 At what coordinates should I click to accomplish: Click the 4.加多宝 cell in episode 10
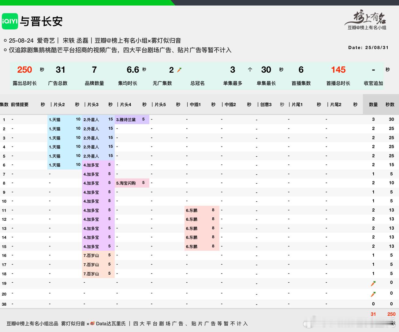pyautogui.click(x=98, y=201)
